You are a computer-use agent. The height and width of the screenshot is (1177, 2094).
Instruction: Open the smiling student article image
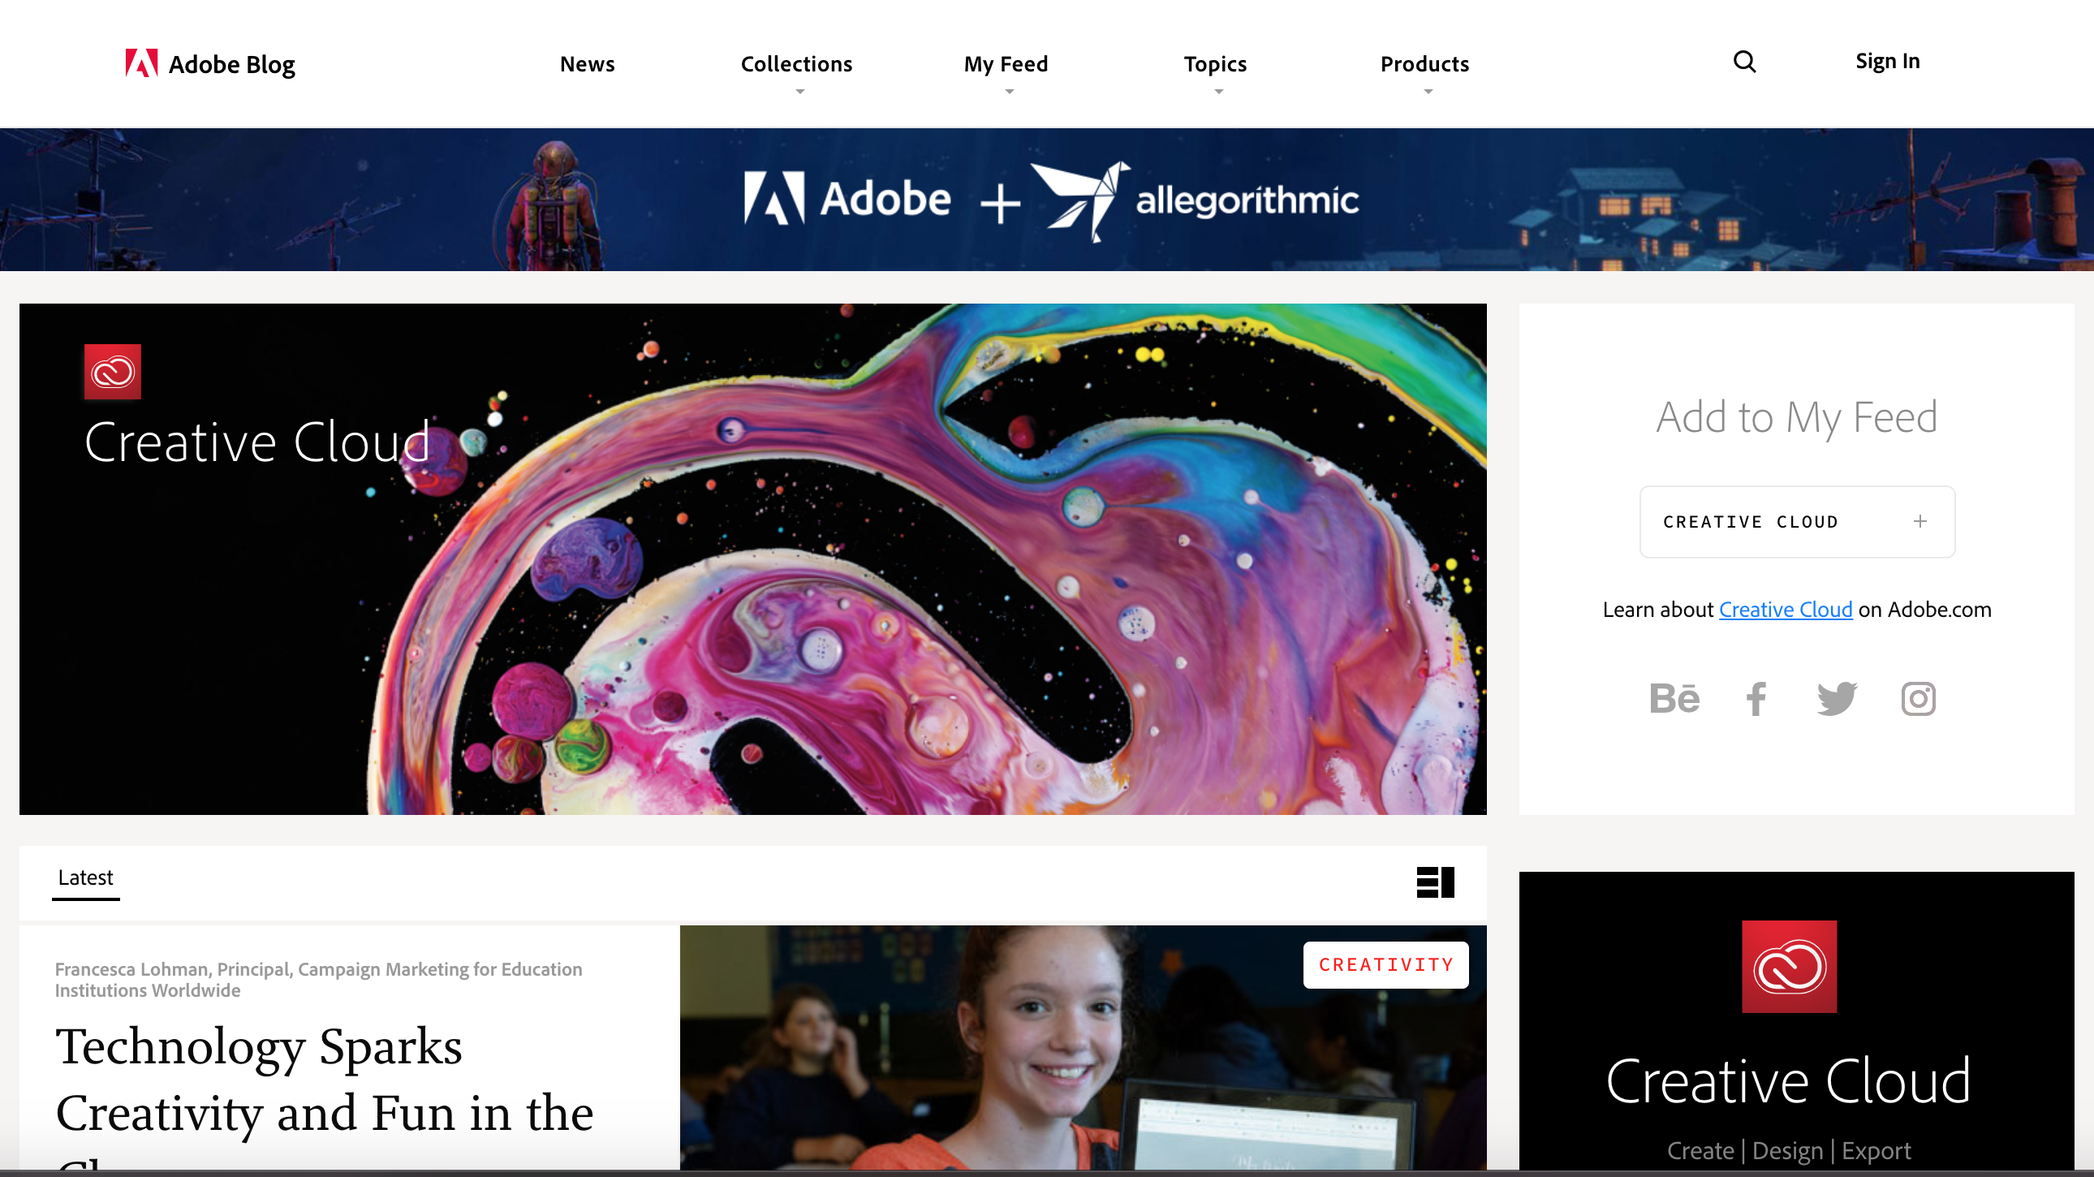coord(1084,1048)
